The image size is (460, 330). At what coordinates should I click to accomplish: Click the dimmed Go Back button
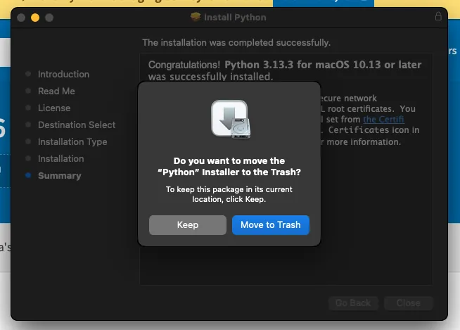click(353, 303)
